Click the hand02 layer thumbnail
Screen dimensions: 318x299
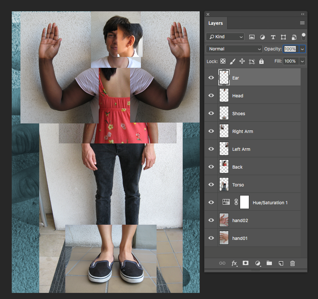coord(224,220)
